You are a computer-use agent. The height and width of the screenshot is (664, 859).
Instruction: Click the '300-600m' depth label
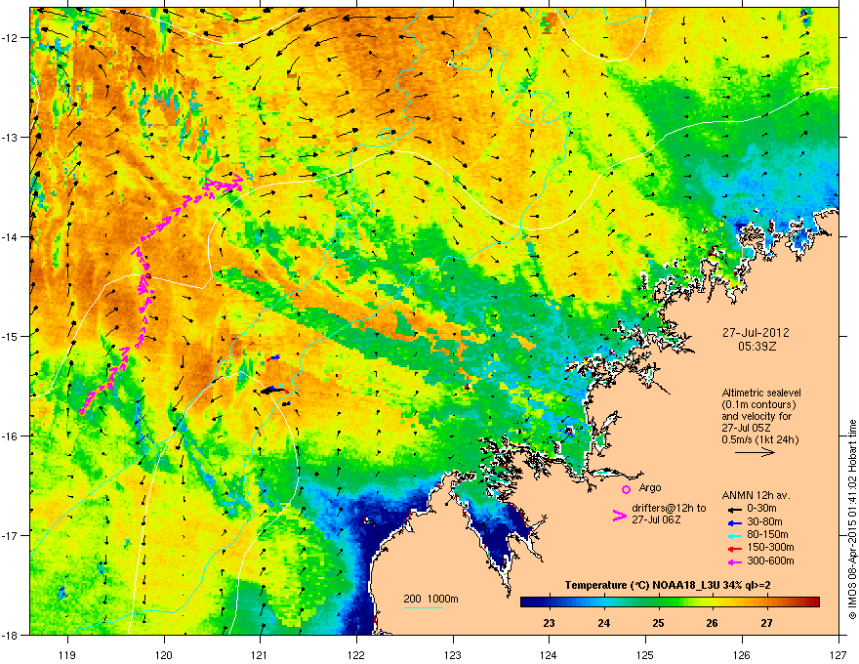(x=770, y=561)
